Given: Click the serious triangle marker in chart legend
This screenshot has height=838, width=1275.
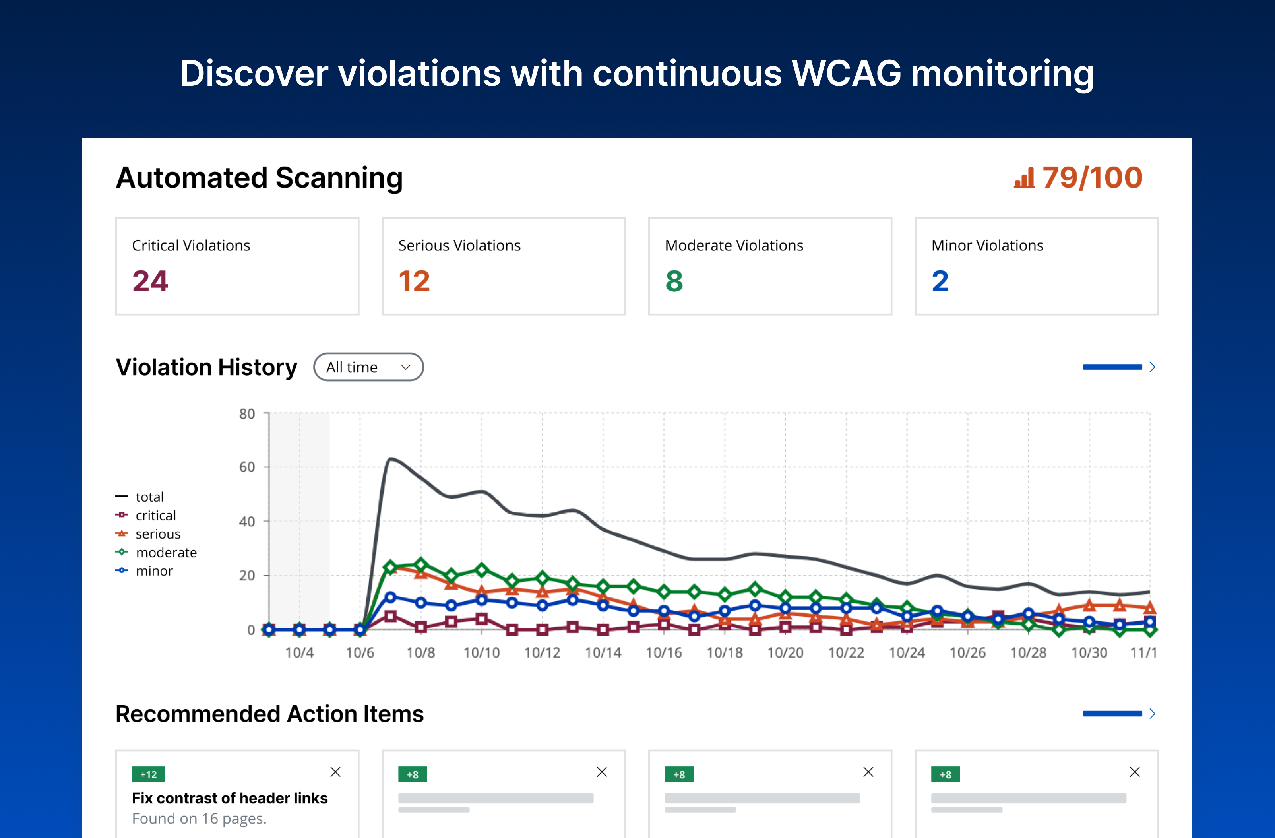Looking at the screenshot, I should click(x=122, y=533).
